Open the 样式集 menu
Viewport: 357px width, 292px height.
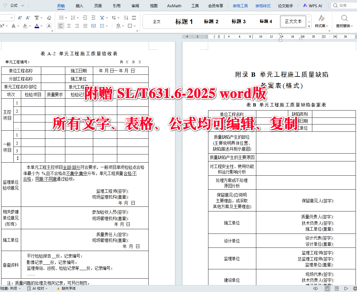pyautogui.click(x=322, y=22)
